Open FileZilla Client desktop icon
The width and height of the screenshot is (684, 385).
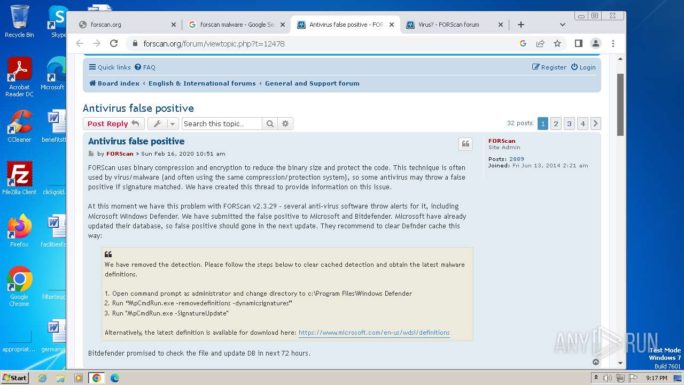[x=19, y=178]
